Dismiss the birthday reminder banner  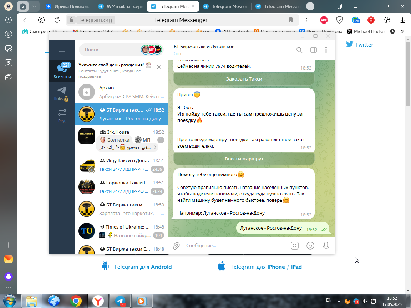pyautogui.click(x=159, y=67)
